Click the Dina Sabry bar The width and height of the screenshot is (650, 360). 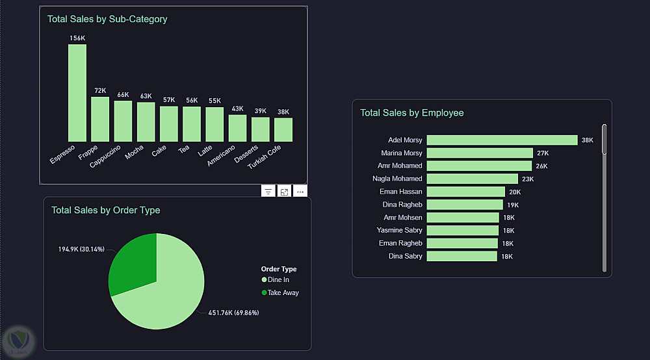[x=461, y=257]
